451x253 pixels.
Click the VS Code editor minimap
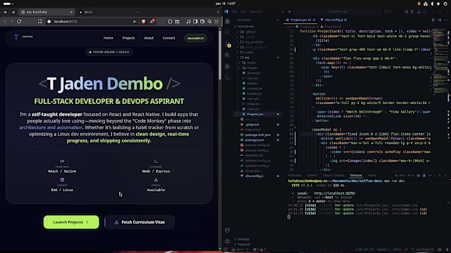(x=440, y=63)
